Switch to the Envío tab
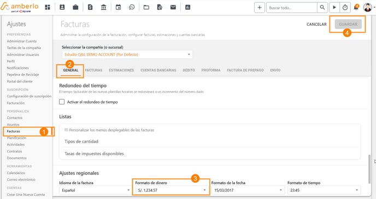Image resolution: width=376 pixels, height=199 pixels. (x=275, y=70)
